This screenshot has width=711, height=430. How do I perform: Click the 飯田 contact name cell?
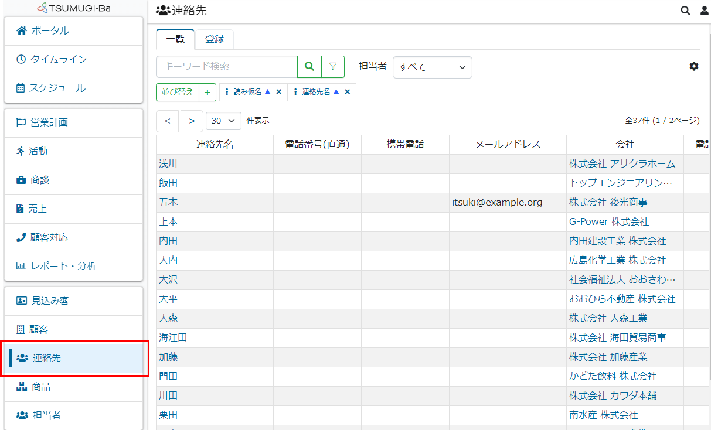215,183
